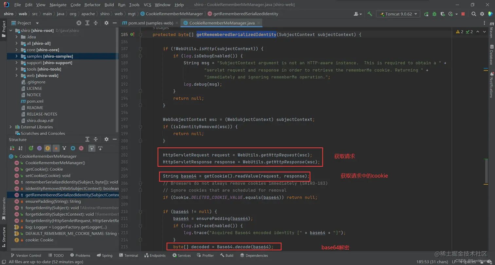Collapse all nodes in Structure panel header

pos(96,139)
